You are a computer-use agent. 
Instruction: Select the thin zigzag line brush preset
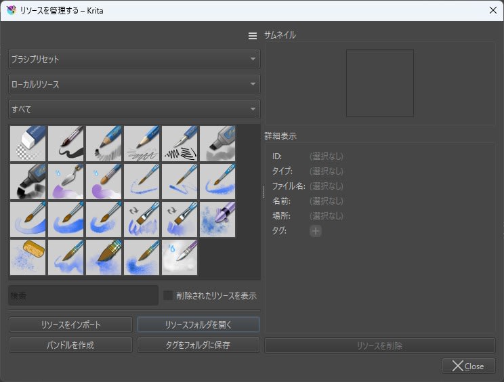point(180,182)
